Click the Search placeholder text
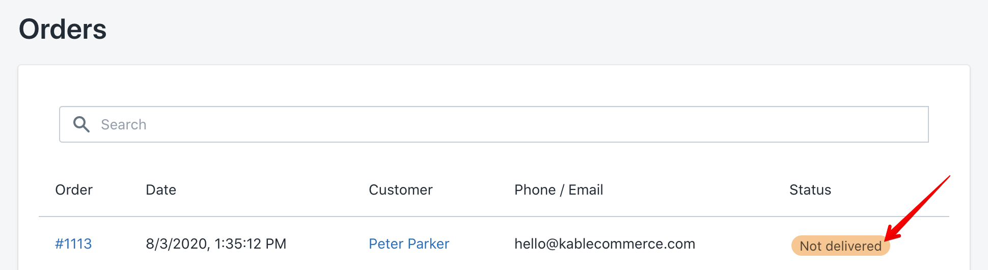This screenshot has height=270, width=988. pyautogui.click(x=124, y=125)
